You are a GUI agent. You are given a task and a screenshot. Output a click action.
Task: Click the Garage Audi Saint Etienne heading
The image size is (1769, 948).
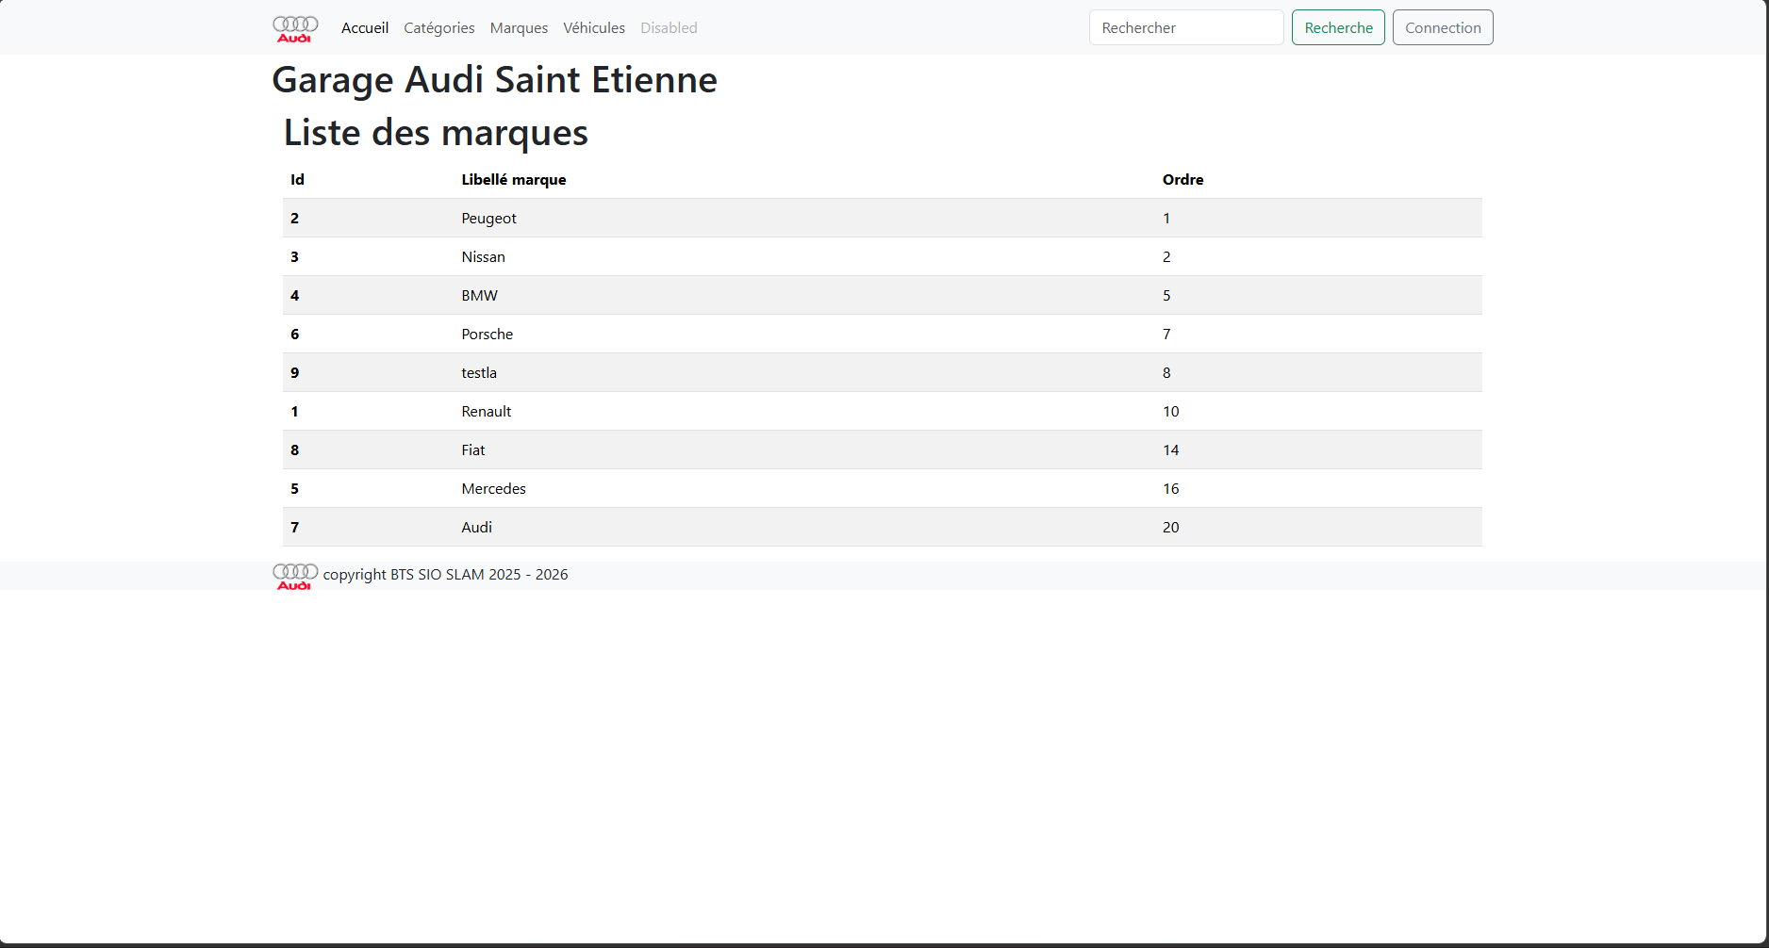pyautogui.click(x=494, y=80)
